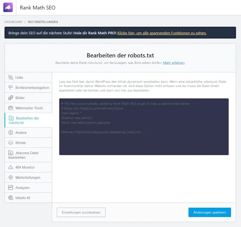Switch to the Bilder tab
The width and height of the screenshot is (241, 227).
pos(28,98)
